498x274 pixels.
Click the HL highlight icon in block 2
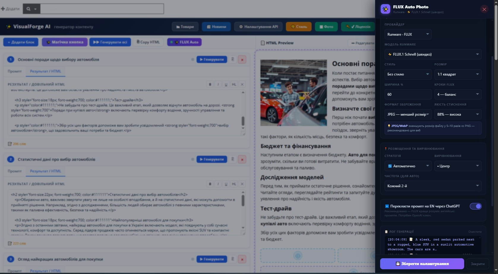[234, 184]
